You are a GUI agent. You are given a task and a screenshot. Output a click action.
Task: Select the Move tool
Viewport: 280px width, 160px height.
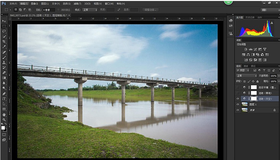(x=4, y=21)
